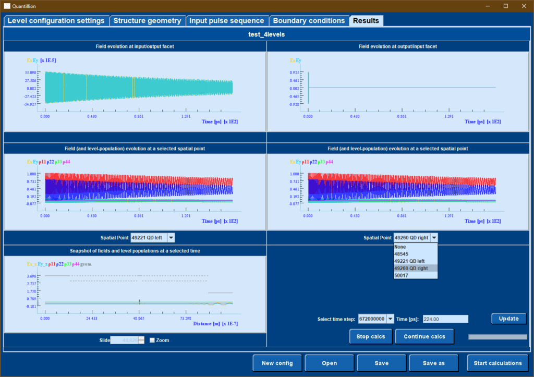Viewport: 534px width, 377px height.
Task: Switch to Structure geometry tab
Action: (x=147, y=21)
